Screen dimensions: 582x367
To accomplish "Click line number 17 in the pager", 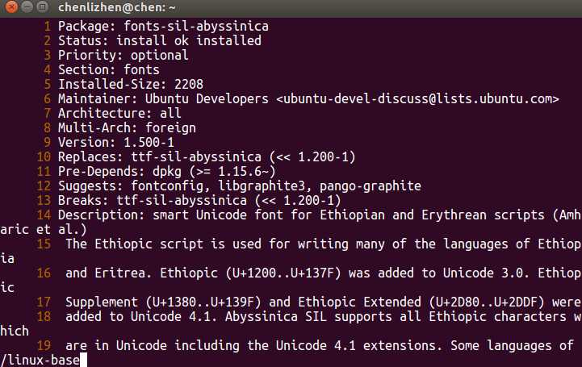I will tap(44, 302).
